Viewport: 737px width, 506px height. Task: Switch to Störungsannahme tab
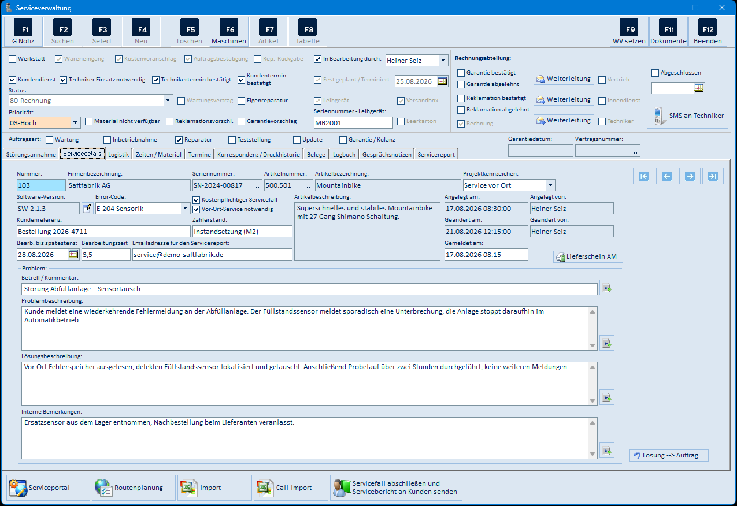tap(31, 154)
